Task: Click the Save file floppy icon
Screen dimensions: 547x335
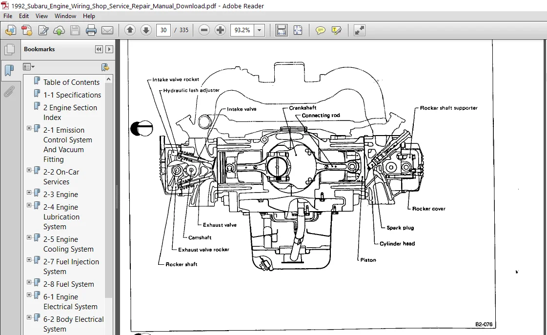Action: coord(75,30)
